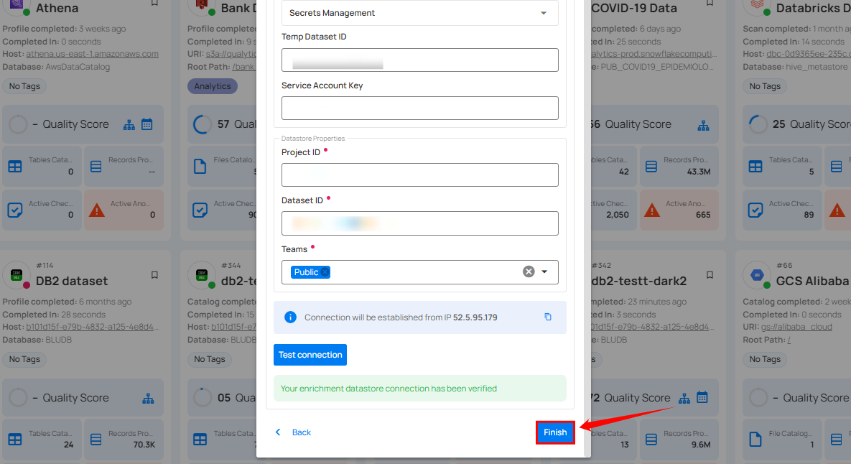Viewport: 851px width, 464px height.
Task: Open calendar icon in Athena Quality Score
Action: click(x=147, y=124)
